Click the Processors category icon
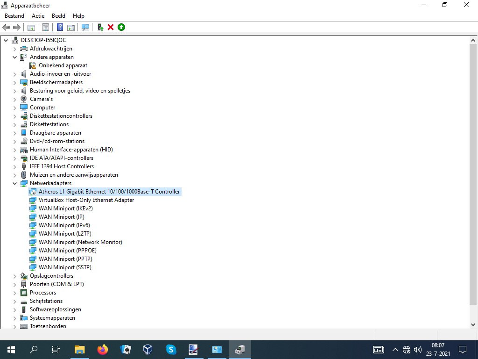 coord(23,293)
